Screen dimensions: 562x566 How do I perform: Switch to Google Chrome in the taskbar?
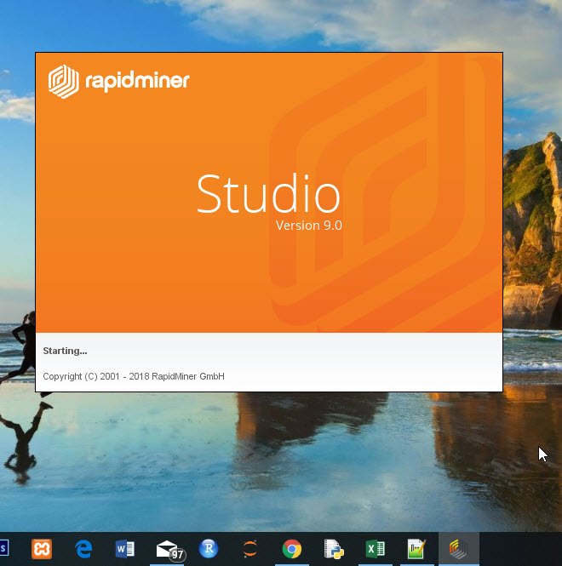(x=292, y=549)
